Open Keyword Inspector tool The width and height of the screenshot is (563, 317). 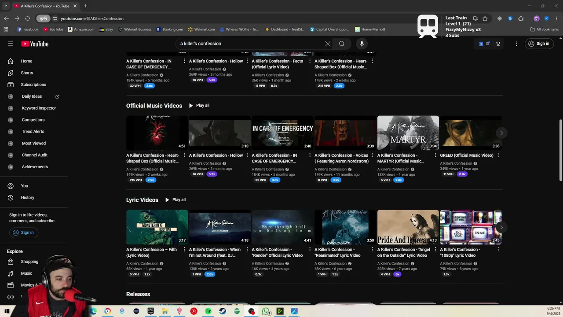(x=39, y=108)
